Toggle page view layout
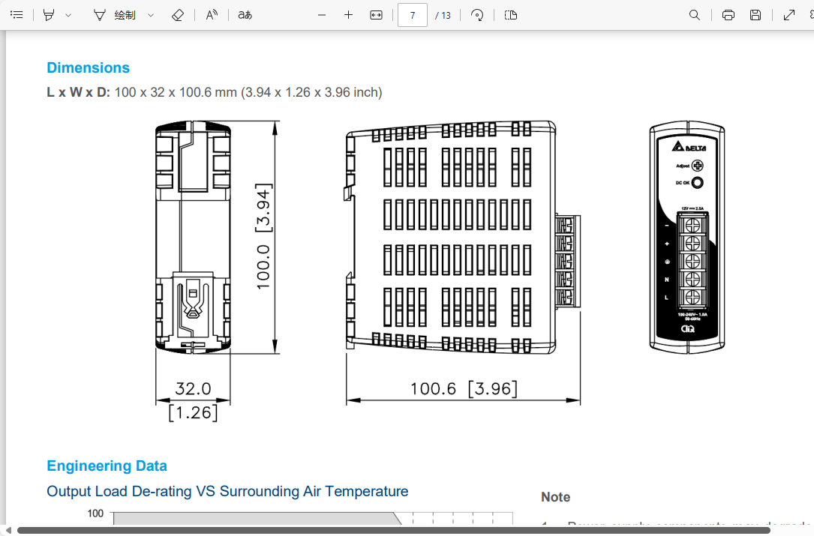This screenshot has width=814, height=536. 511,15
